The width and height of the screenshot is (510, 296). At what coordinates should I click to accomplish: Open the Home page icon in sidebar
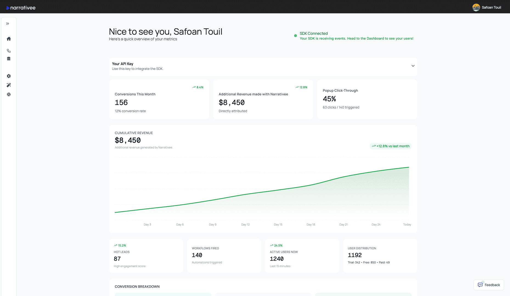click(x=9, y=39)
